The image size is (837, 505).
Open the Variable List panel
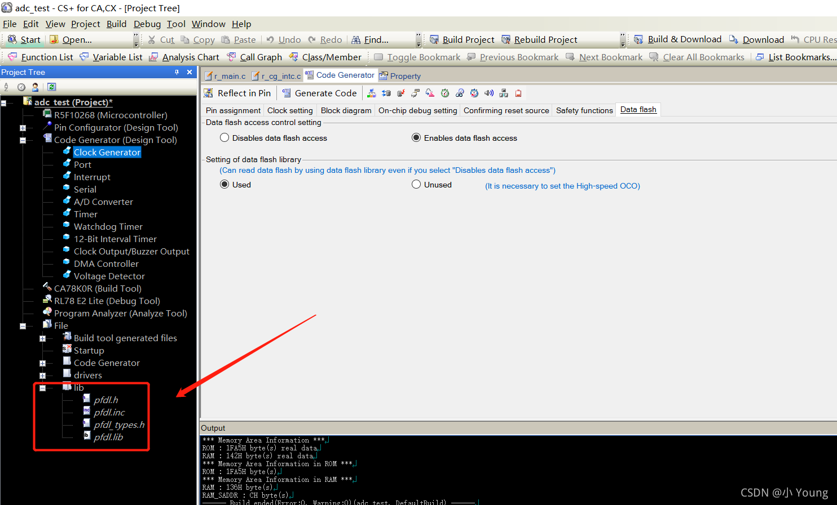pos(111,57)
